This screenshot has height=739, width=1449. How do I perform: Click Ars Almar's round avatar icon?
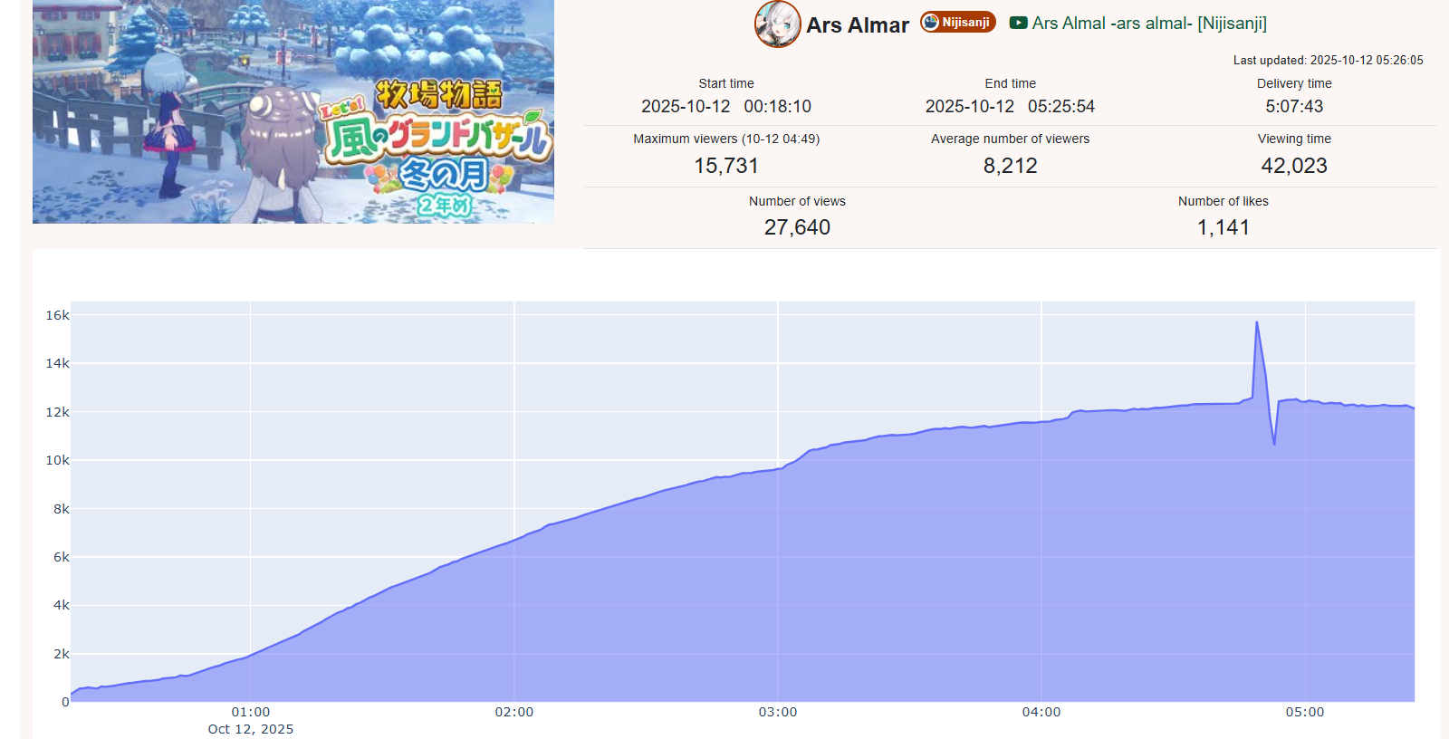tap(778, 24)
